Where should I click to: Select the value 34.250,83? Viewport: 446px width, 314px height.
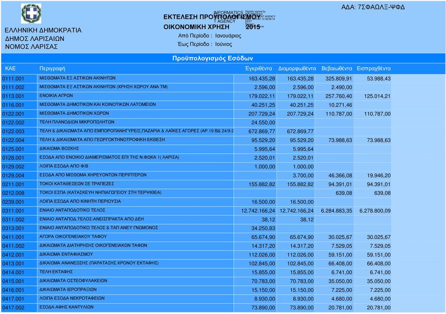[263, 228]
